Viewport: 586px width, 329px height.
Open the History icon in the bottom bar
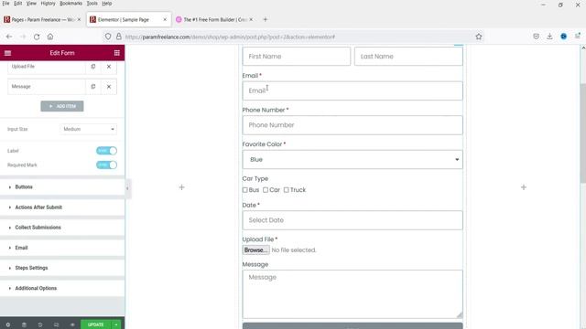(40, 324)
